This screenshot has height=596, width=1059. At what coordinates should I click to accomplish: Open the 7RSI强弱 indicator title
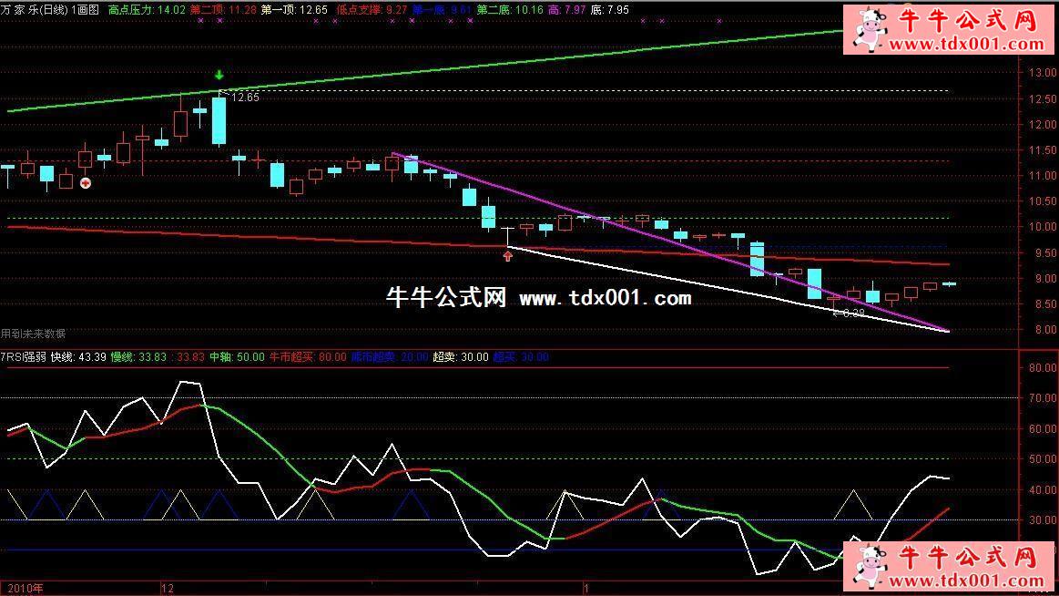click(x=24, y=356)
